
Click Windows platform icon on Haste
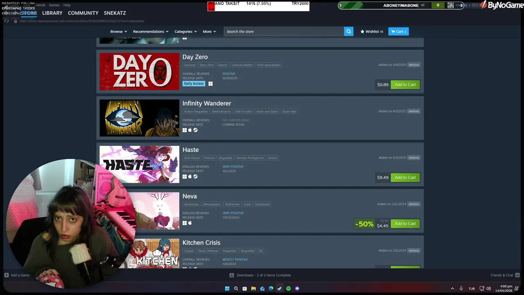185,177
